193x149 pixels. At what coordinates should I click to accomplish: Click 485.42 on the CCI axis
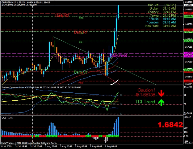coord(187,117)
